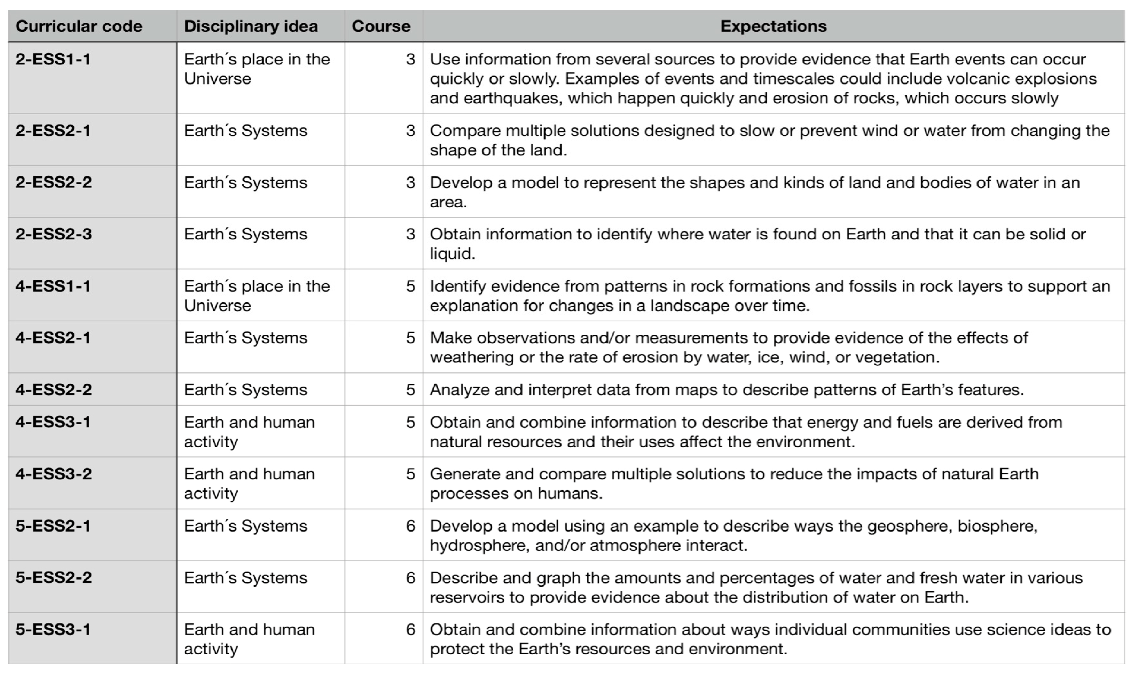Select the 2-ESS2-1 code cell

[x=53, y=131]
